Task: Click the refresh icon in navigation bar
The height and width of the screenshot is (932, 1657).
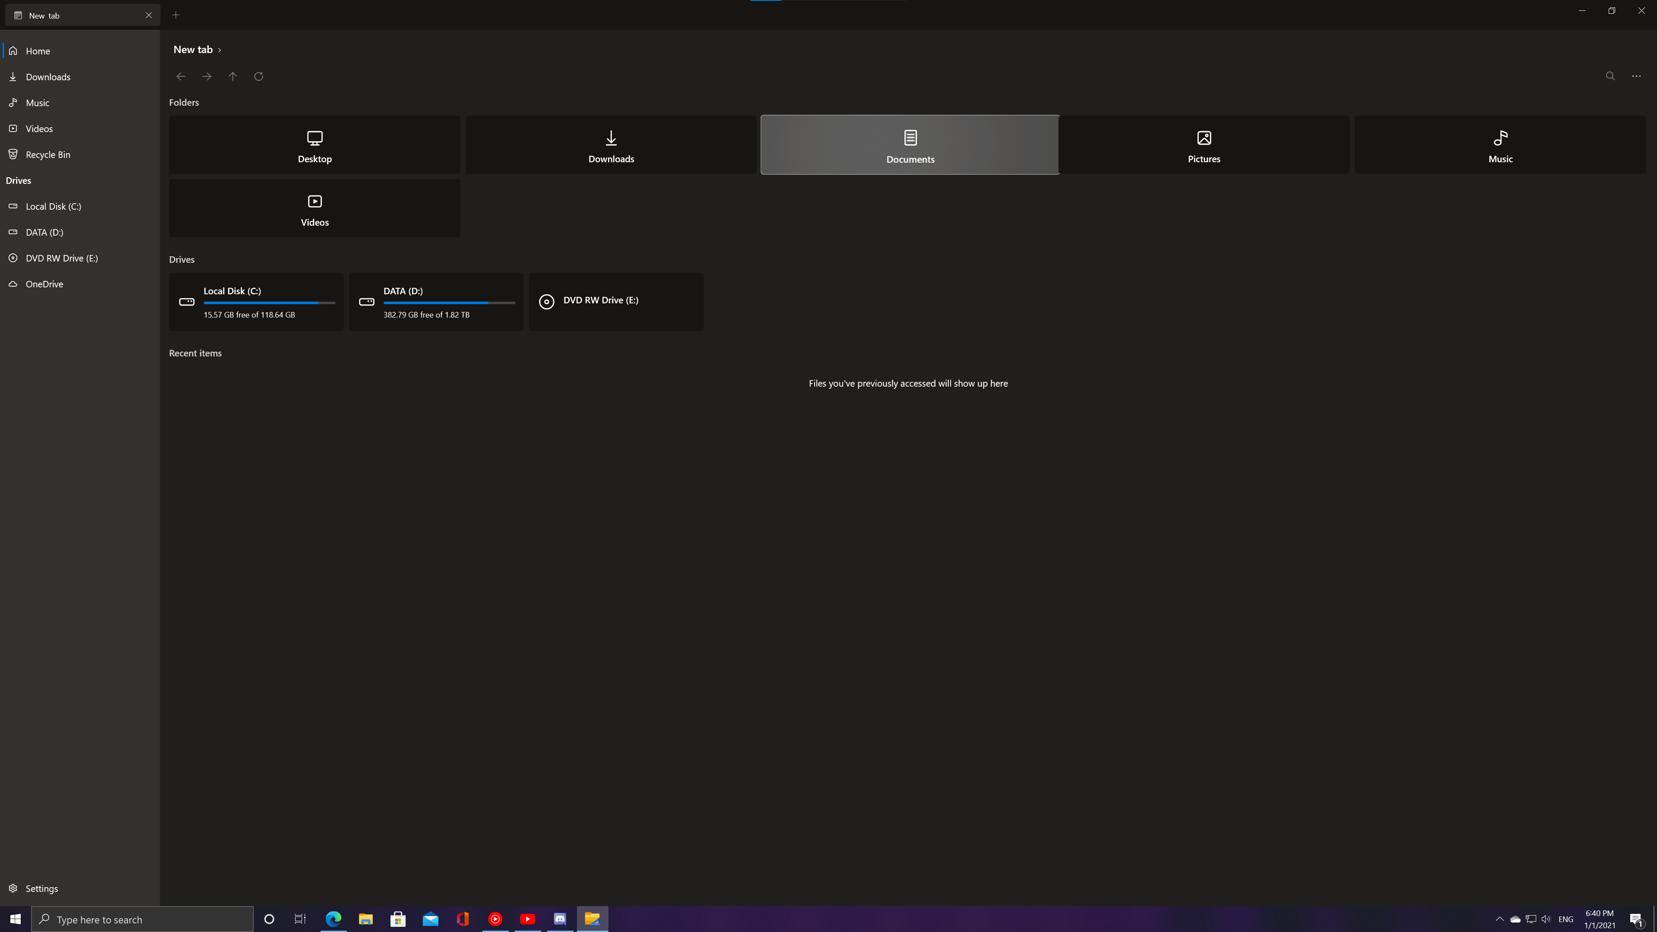Action: tap(258, 76)
